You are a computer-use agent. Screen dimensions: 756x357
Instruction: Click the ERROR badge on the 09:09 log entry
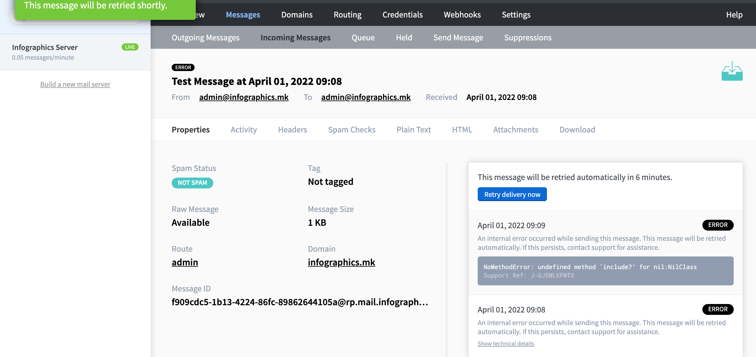click(x=718, y=225)
